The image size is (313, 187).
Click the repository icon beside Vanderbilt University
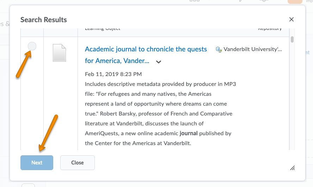219,50
